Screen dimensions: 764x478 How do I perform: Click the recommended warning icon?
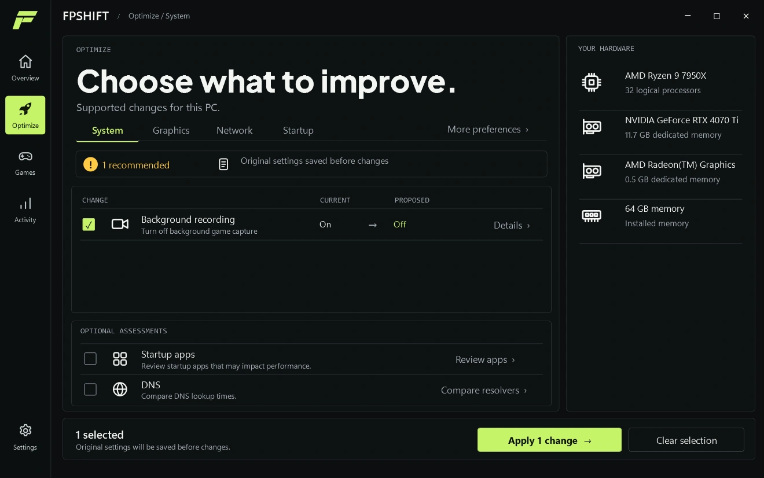tap(90, 164)
